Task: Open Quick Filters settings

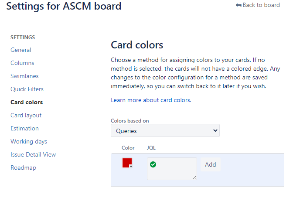Action: 27,89
